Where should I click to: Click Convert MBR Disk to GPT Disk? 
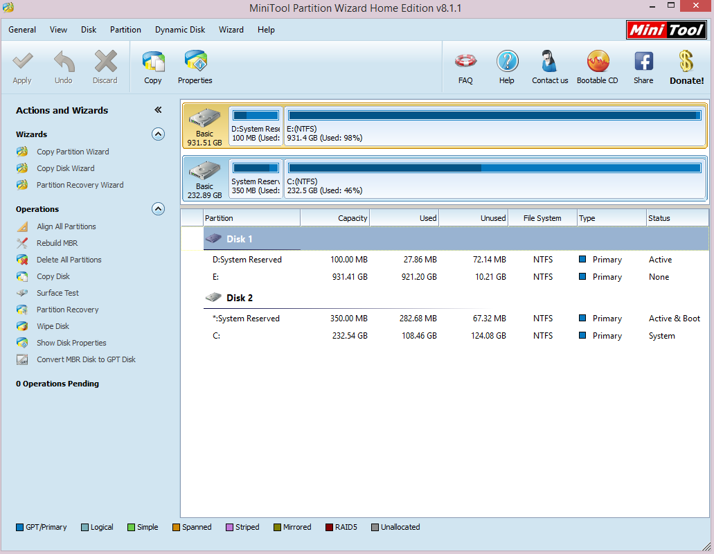pos(86,359)
